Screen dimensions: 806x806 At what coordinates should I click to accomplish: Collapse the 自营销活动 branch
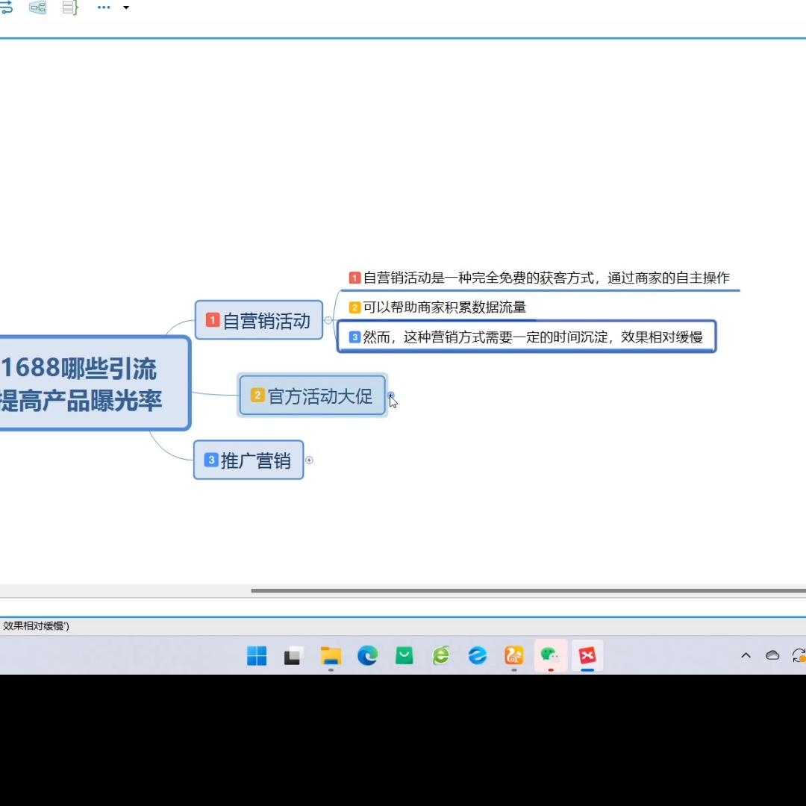point(328,320)
